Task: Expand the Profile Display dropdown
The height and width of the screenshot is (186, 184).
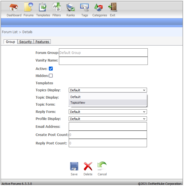Action: click(x=108, y=119)
